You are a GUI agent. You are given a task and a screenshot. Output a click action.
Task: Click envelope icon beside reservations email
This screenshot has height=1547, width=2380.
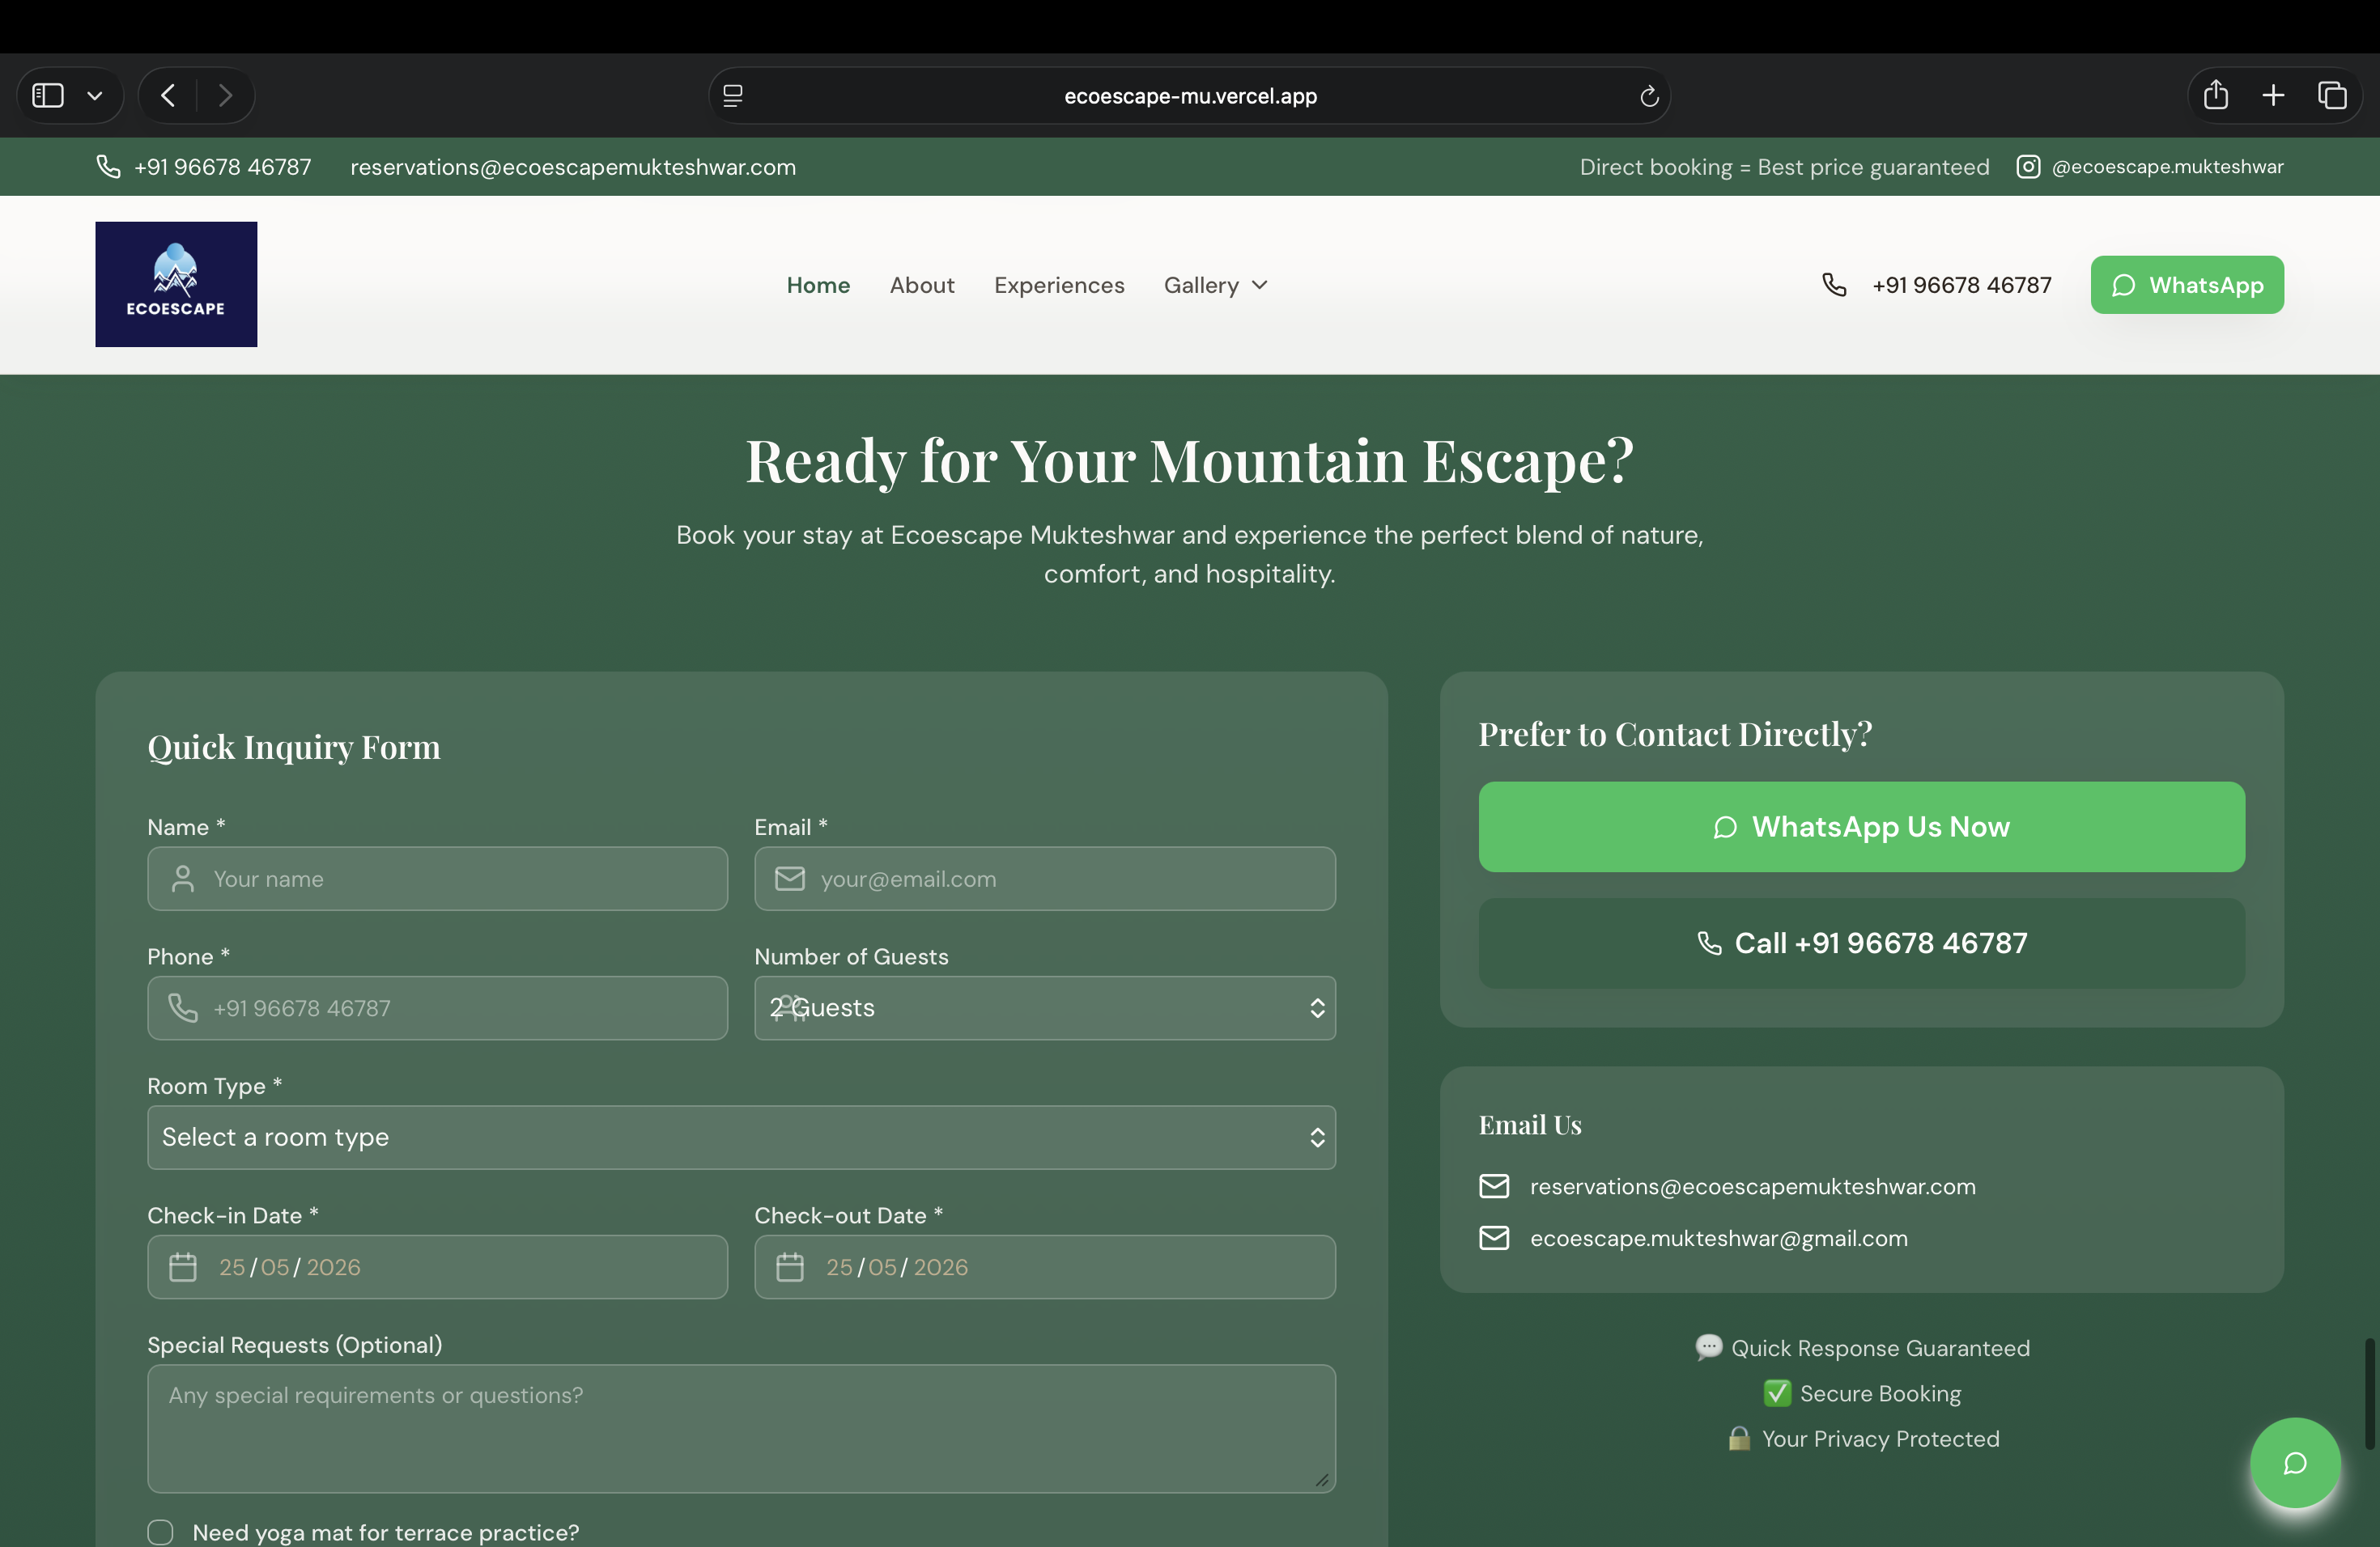[x=1494, y=1186]
